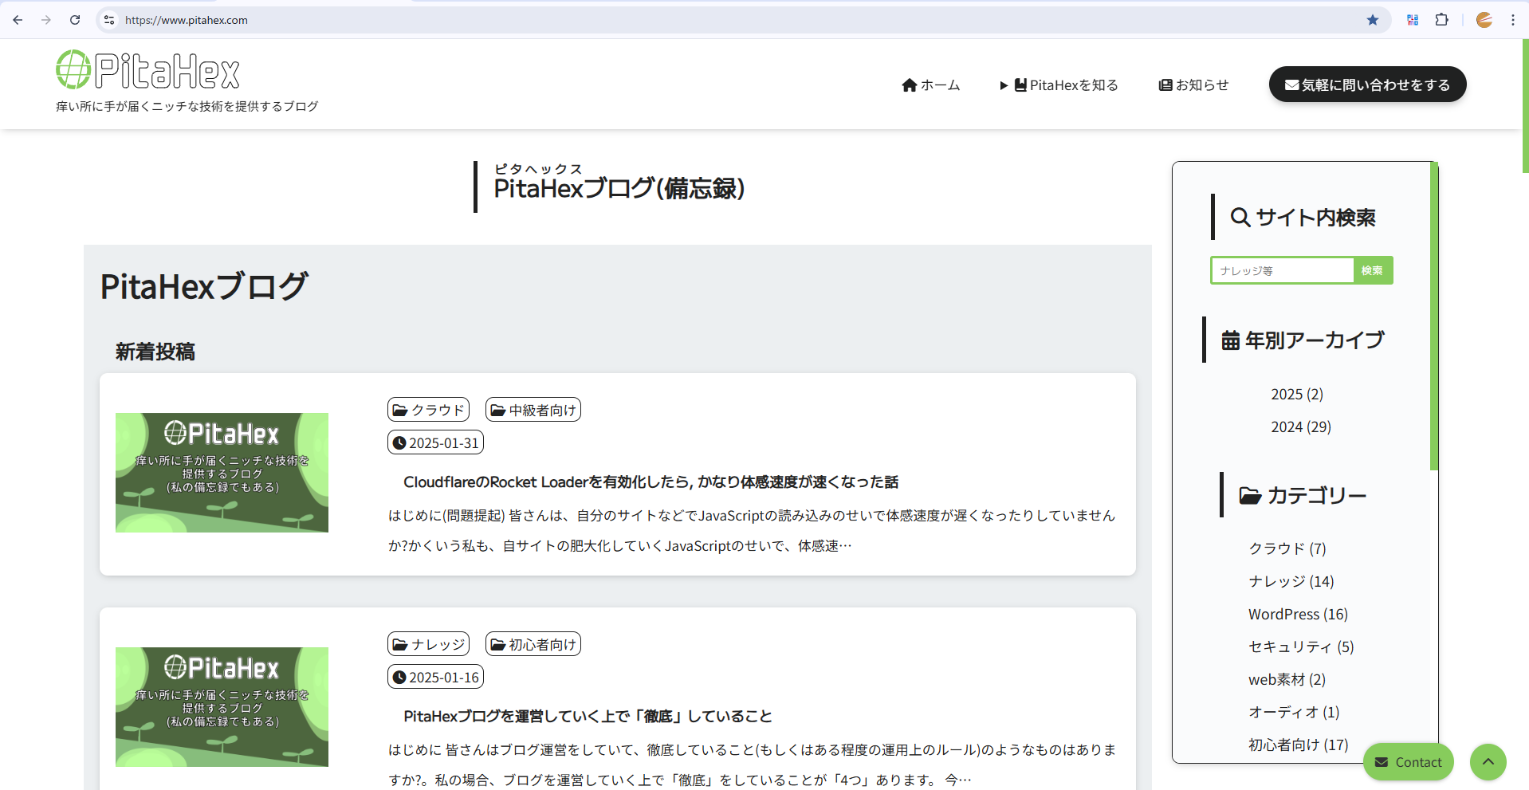Screen dimensions: 1529x790
Task: Click the clock icon beside 2025-01-31
Action: [399, 442]
